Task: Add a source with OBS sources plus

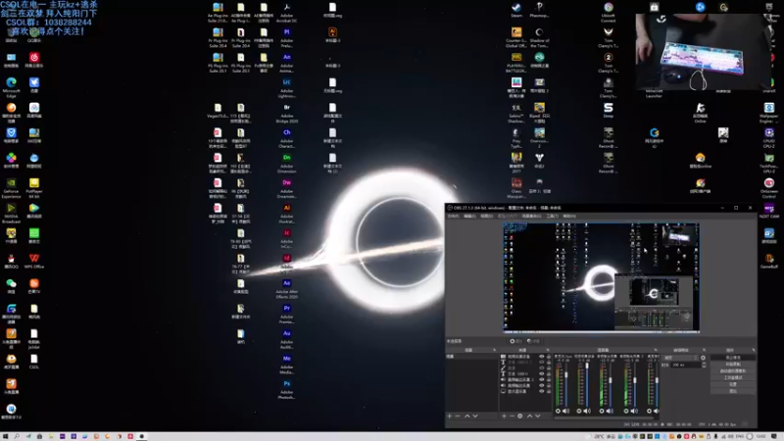Action: pos(504,416)
